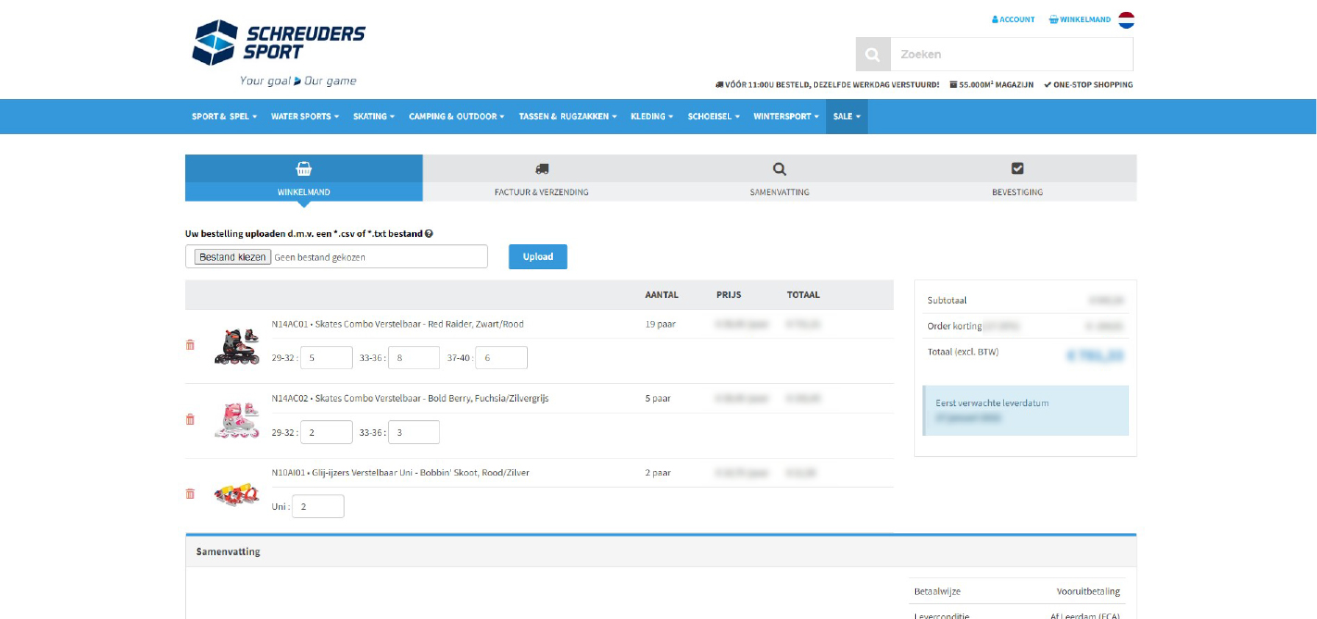Edit Red Raider size 33-36 quantity field
Viewport: 1317px width, 619px height.
413,358
